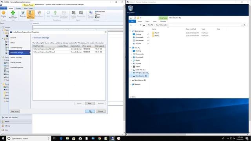Screen dimensions: 251x141
Task: Select the Fabric workspace
Action: [16, 122]
